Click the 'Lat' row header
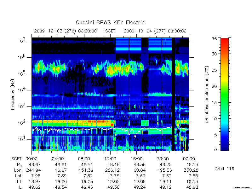This screenshot has height=189, width=252. point(18,176)
